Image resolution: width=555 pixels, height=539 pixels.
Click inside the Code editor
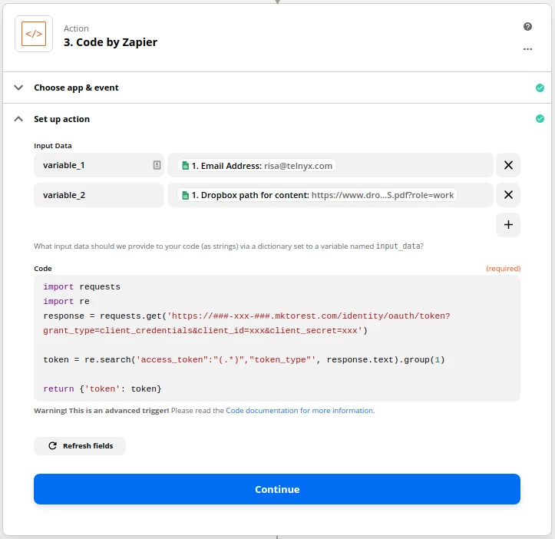pos(277,338)
